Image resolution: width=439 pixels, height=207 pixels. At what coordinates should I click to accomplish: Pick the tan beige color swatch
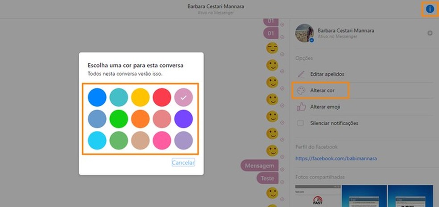(140, 141)
